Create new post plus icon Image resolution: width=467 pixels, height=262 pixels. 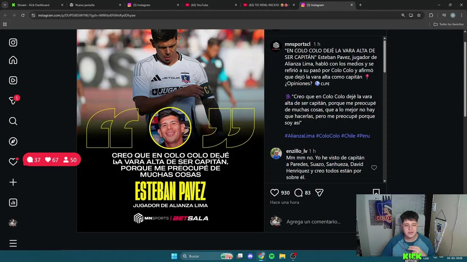tap(13, 182)
